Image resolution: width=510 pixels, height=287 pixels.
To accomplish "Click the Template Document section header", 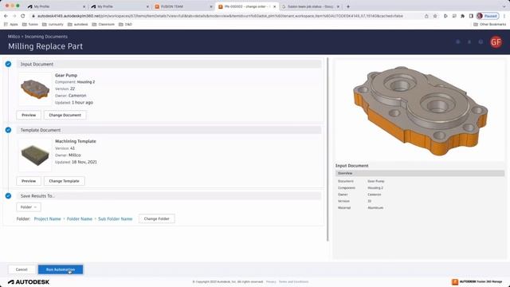I will (169, 130).
